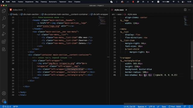Close the index.html tab
193x108 pixels.
pyautogui.click(x=25, y=10)
